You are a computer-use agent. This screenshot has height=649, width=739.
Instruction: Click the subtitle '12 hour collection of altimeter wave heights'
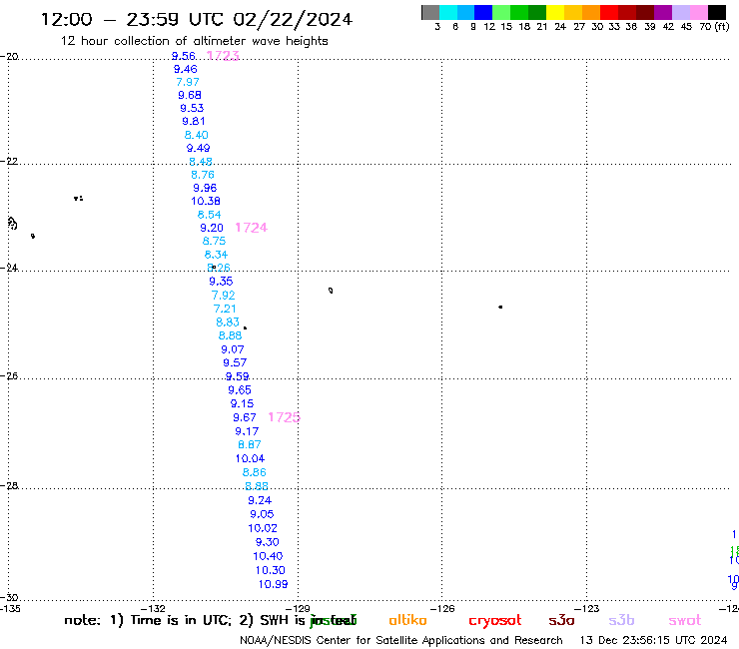point(194,41)
